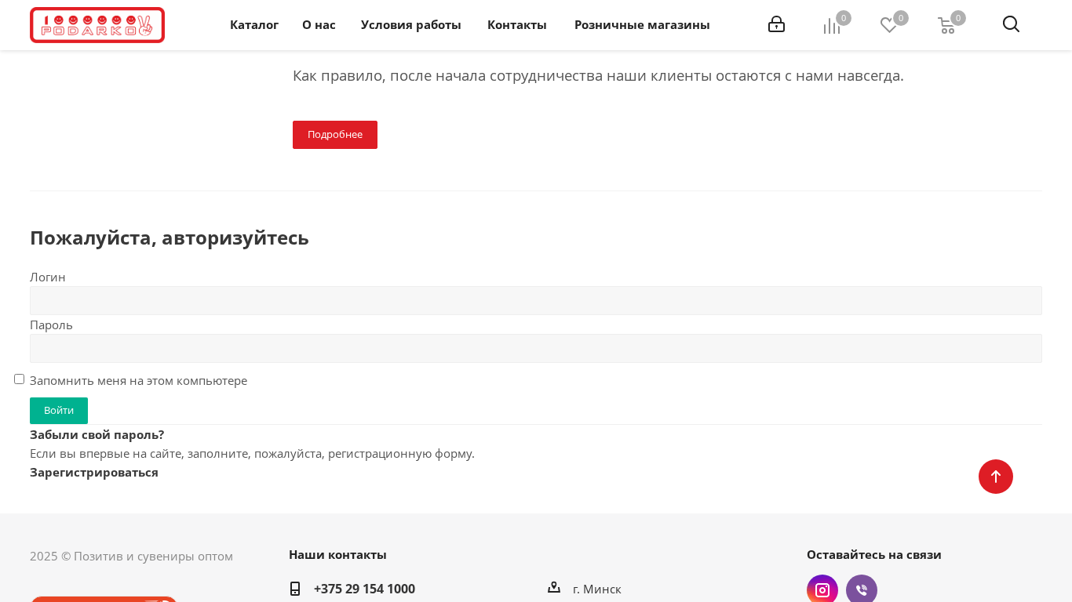Go to the О нас page
The image size is (1072, 602).
[319, 25]
